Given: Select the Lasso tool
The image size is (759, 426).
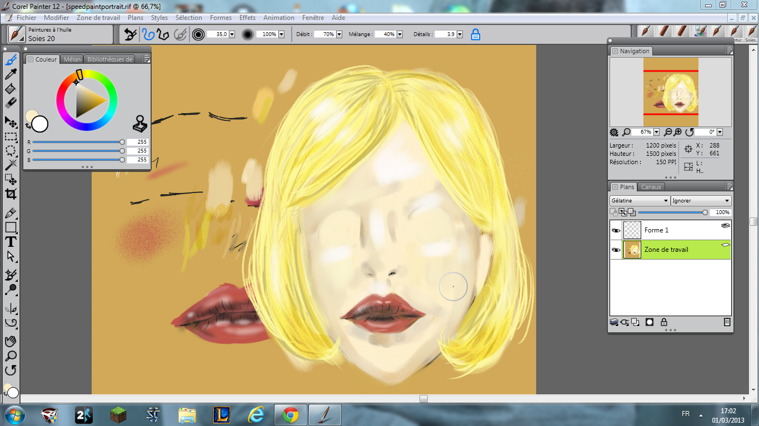Looking at the screenshot, I should click(x=11, y=150).
